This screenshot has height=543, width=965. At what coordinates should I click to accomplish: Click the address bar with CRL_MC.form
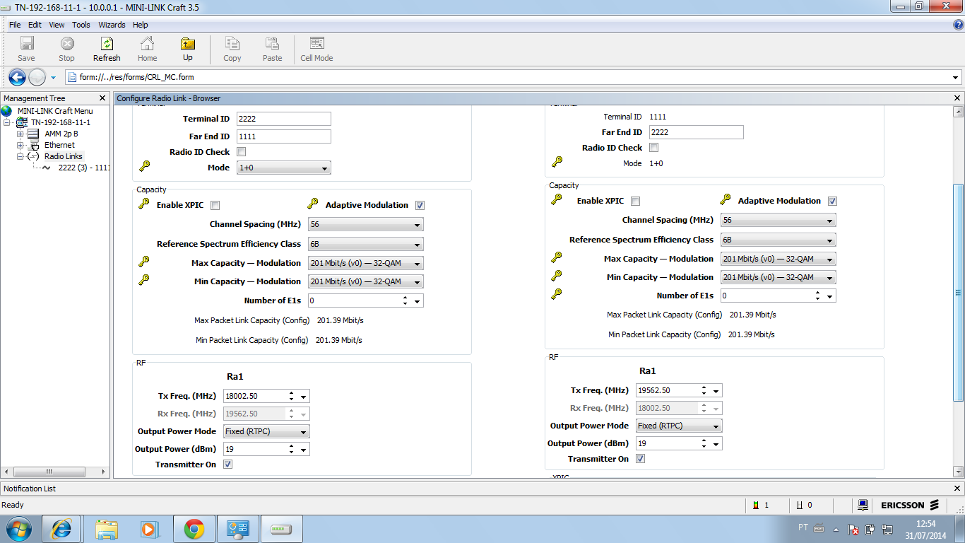tap(514, 77)
